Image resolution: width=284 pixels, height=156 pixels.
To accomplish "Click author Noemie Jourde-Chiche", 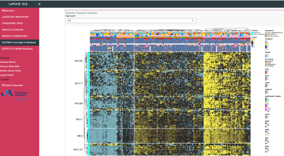I will pyautogui.click(x=10, y=70).
